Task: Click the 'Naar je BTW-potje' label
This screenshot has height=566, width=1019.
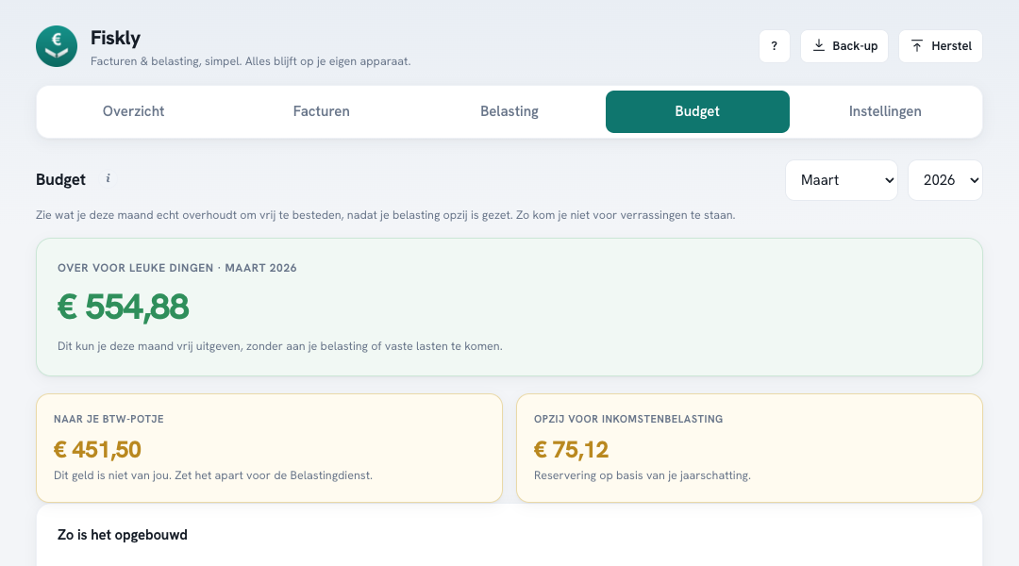Action: coord(109,419)
